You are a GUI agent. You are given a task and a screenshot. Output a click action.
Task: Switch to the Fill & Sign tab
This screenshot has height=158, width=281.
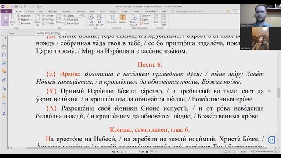(x=52, y=11)
